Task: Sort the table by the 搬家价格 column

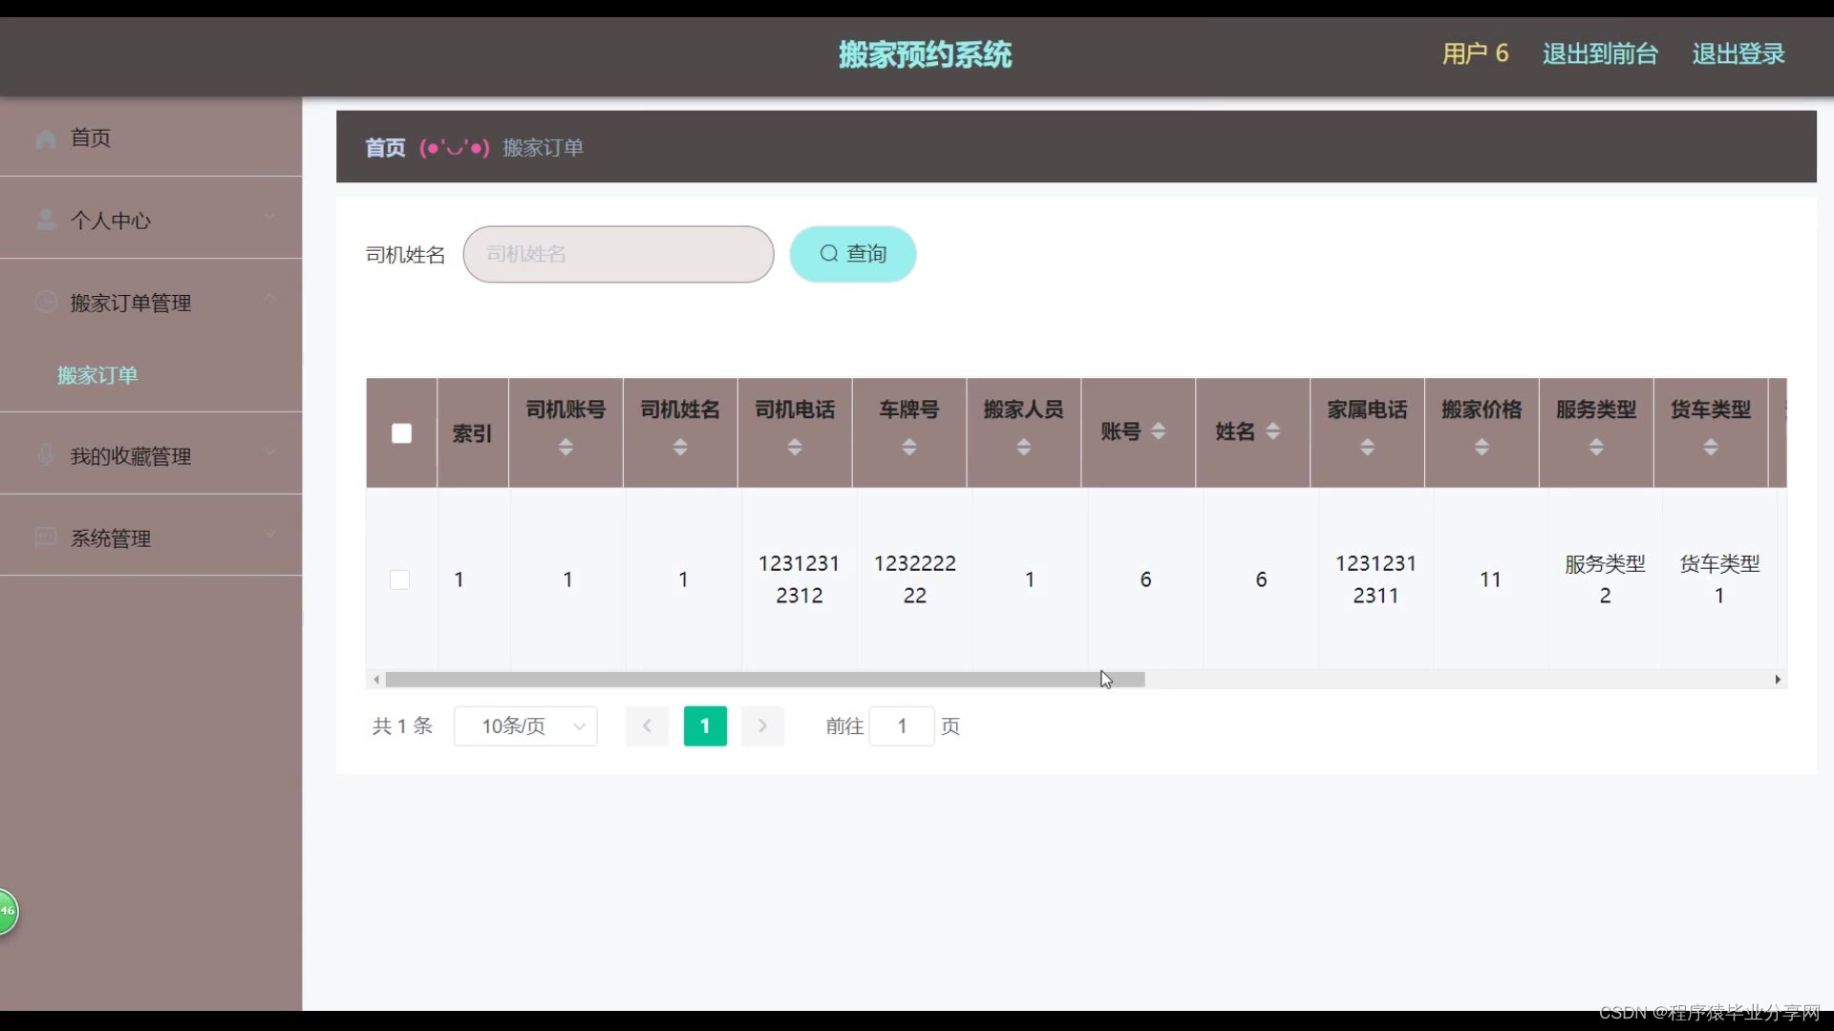Action: point(1481,447)
